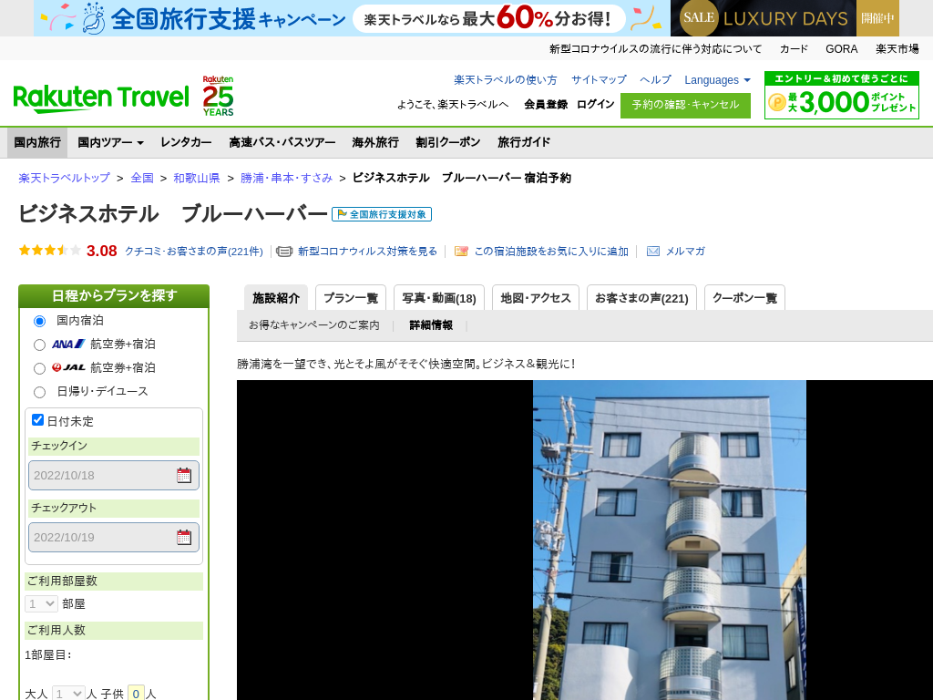Open the Languages dropdown

coord(717,80)
